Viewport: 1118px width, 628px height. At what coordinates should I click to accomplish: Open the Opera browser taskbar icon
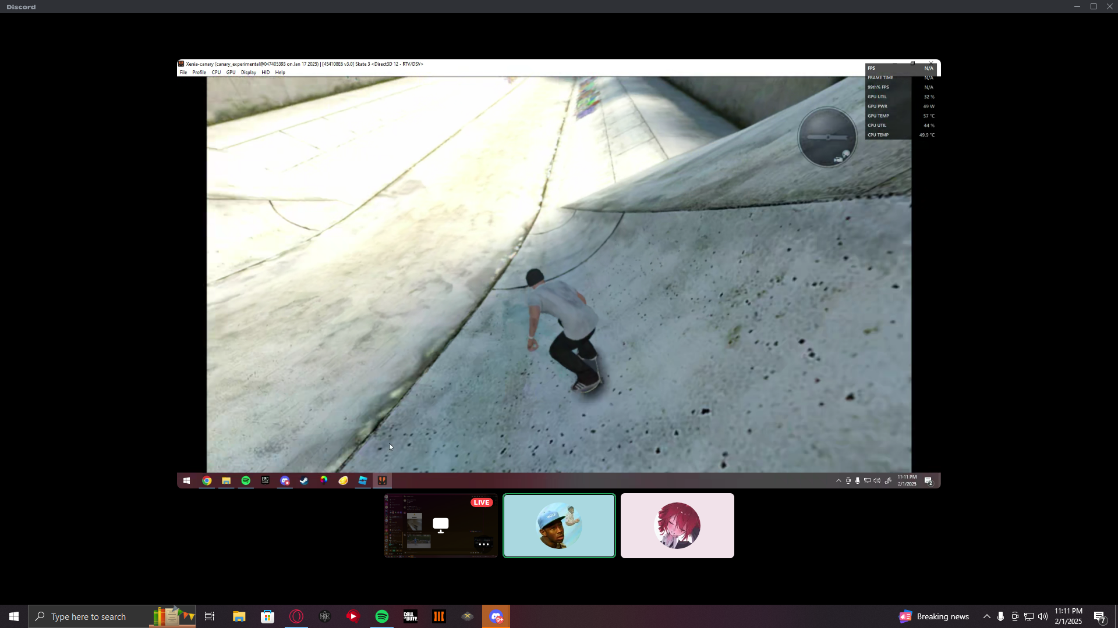296,616
